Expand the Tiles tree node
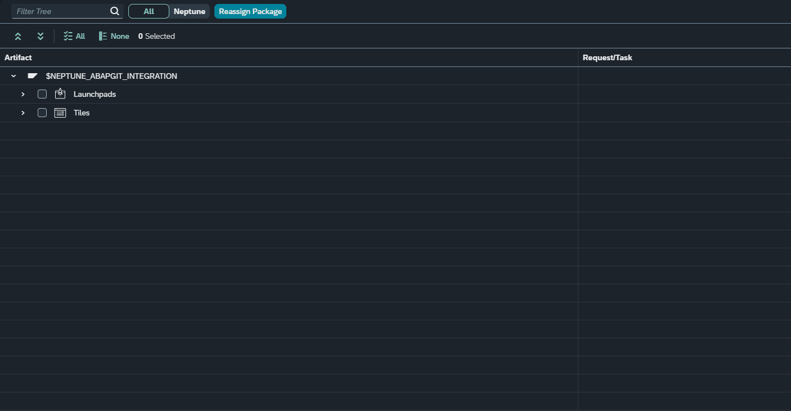 [23, 113]
